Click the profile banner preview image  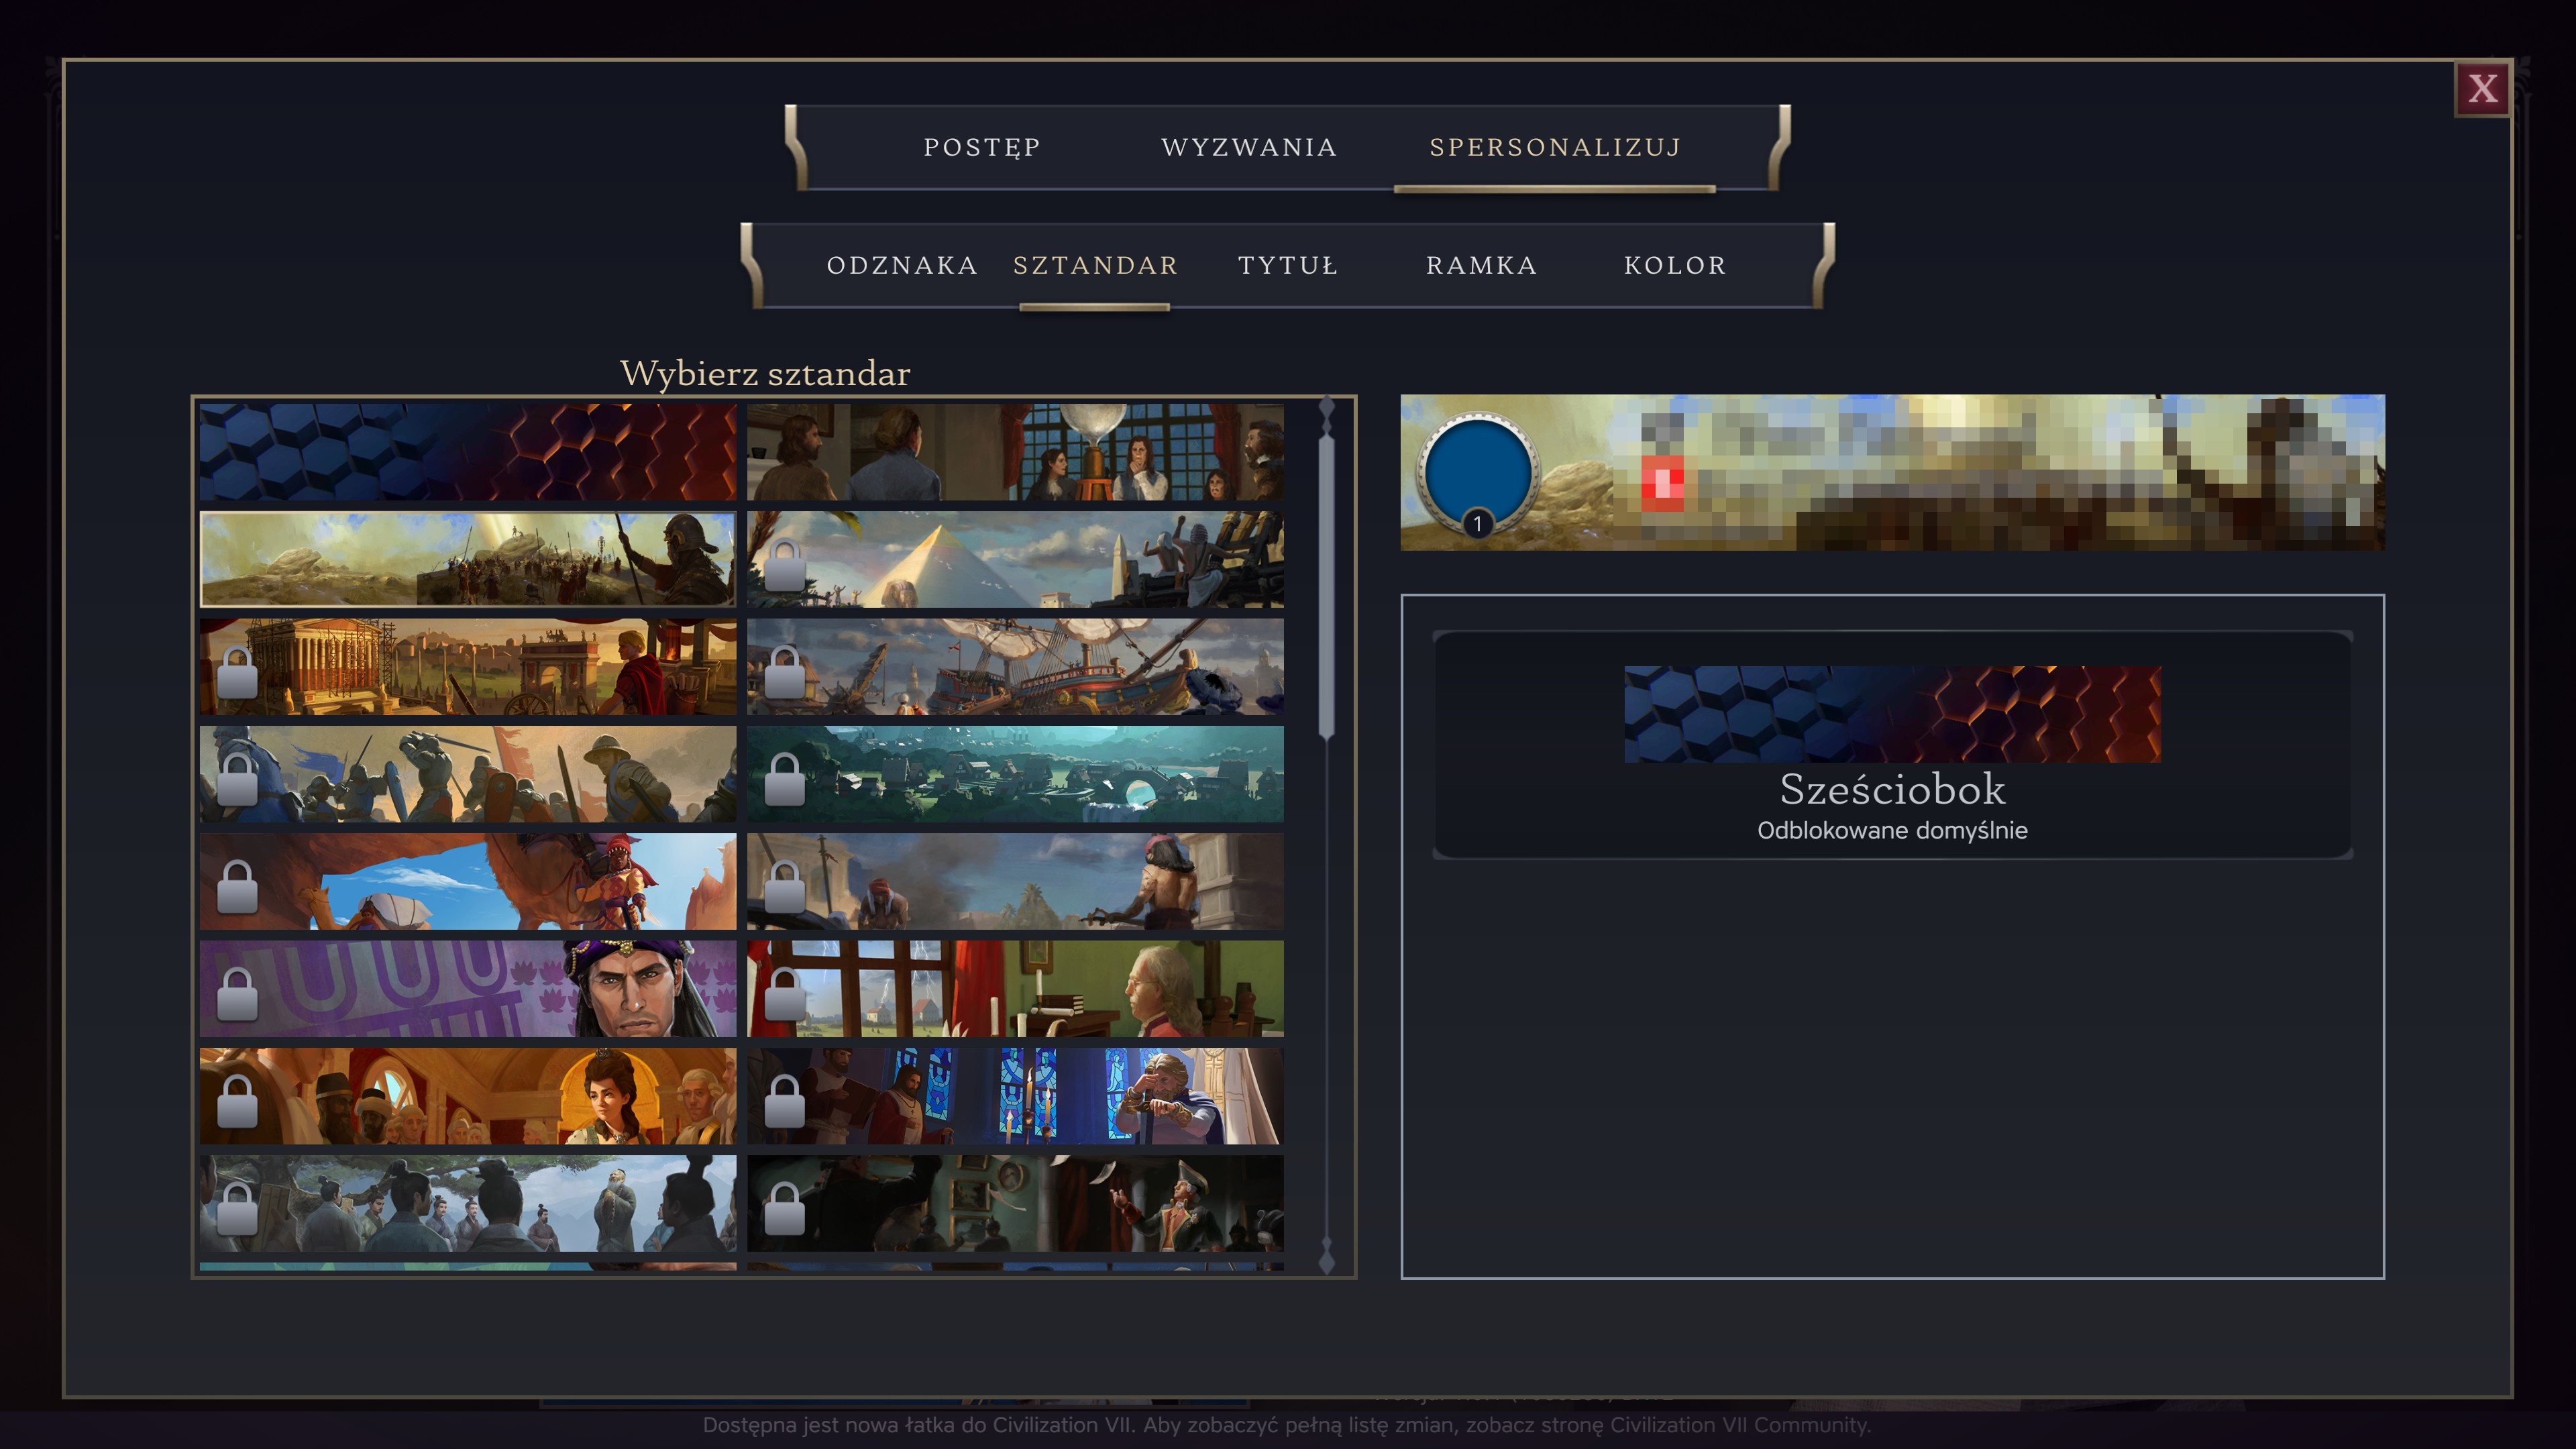tap(1892, 472)
